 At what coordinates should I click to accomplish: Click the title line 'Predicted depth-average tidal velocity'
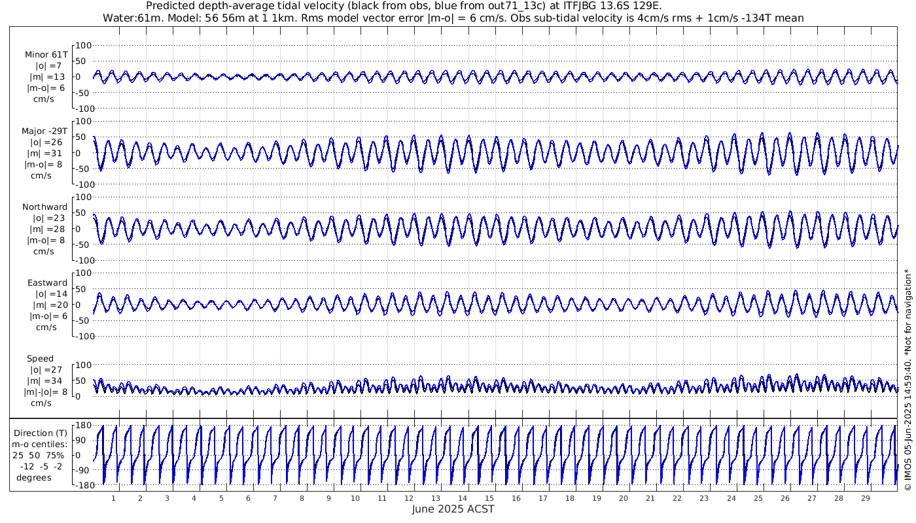404,6
